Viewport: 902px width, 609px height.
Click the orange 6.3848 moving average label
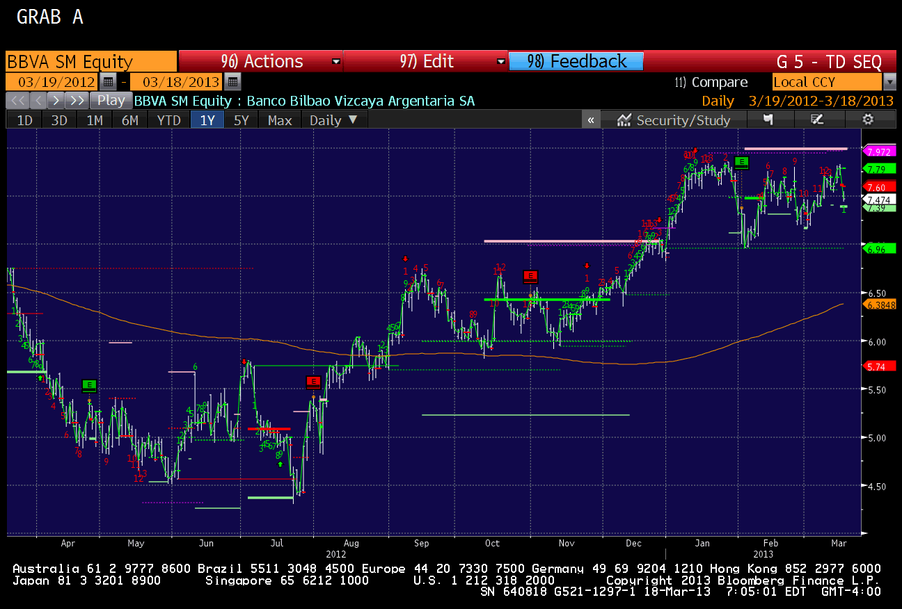click(x=880, y=304)
